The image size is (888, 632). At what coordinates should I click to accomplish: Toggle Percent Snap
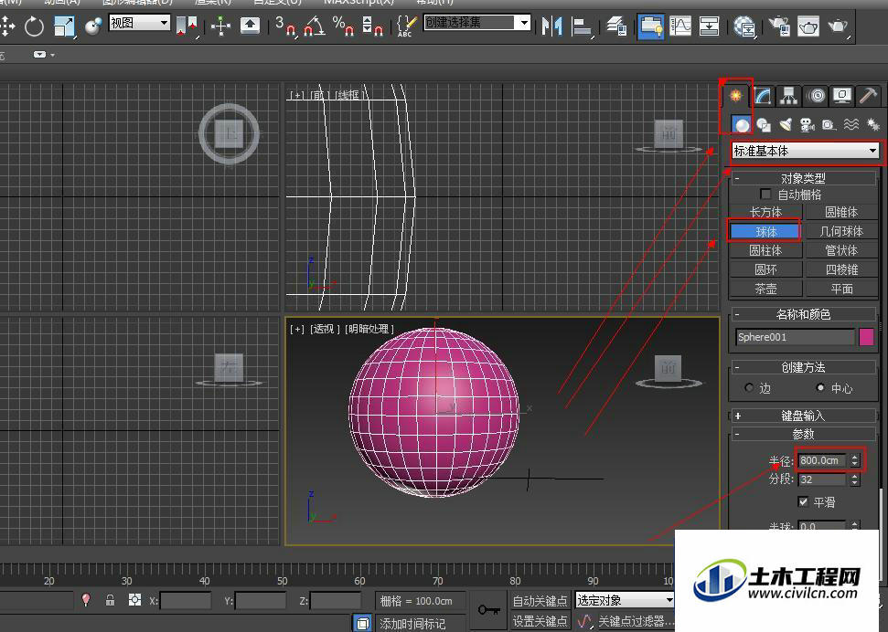pos(343,26)
